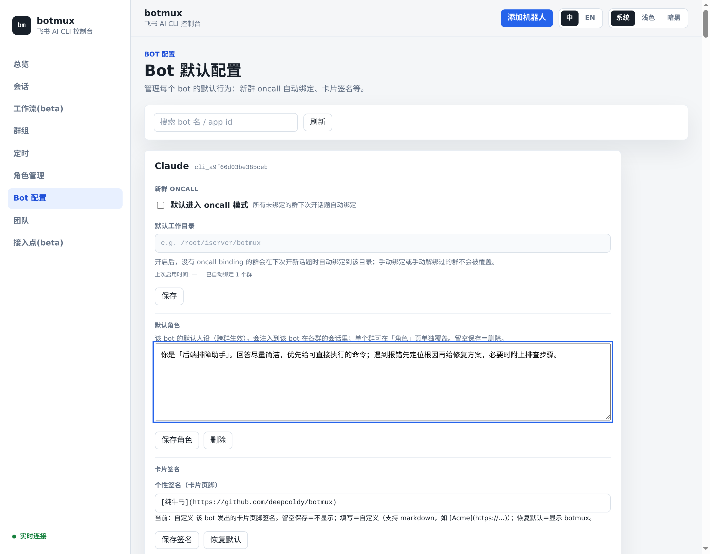Click the botmux title in header
The width and height of the screenshot is (710, 554).
click(163, 13)
